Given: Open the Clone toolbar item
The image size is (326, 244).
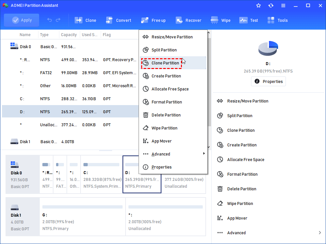Looking at the screenshot, I should click(x=85, y=20).
